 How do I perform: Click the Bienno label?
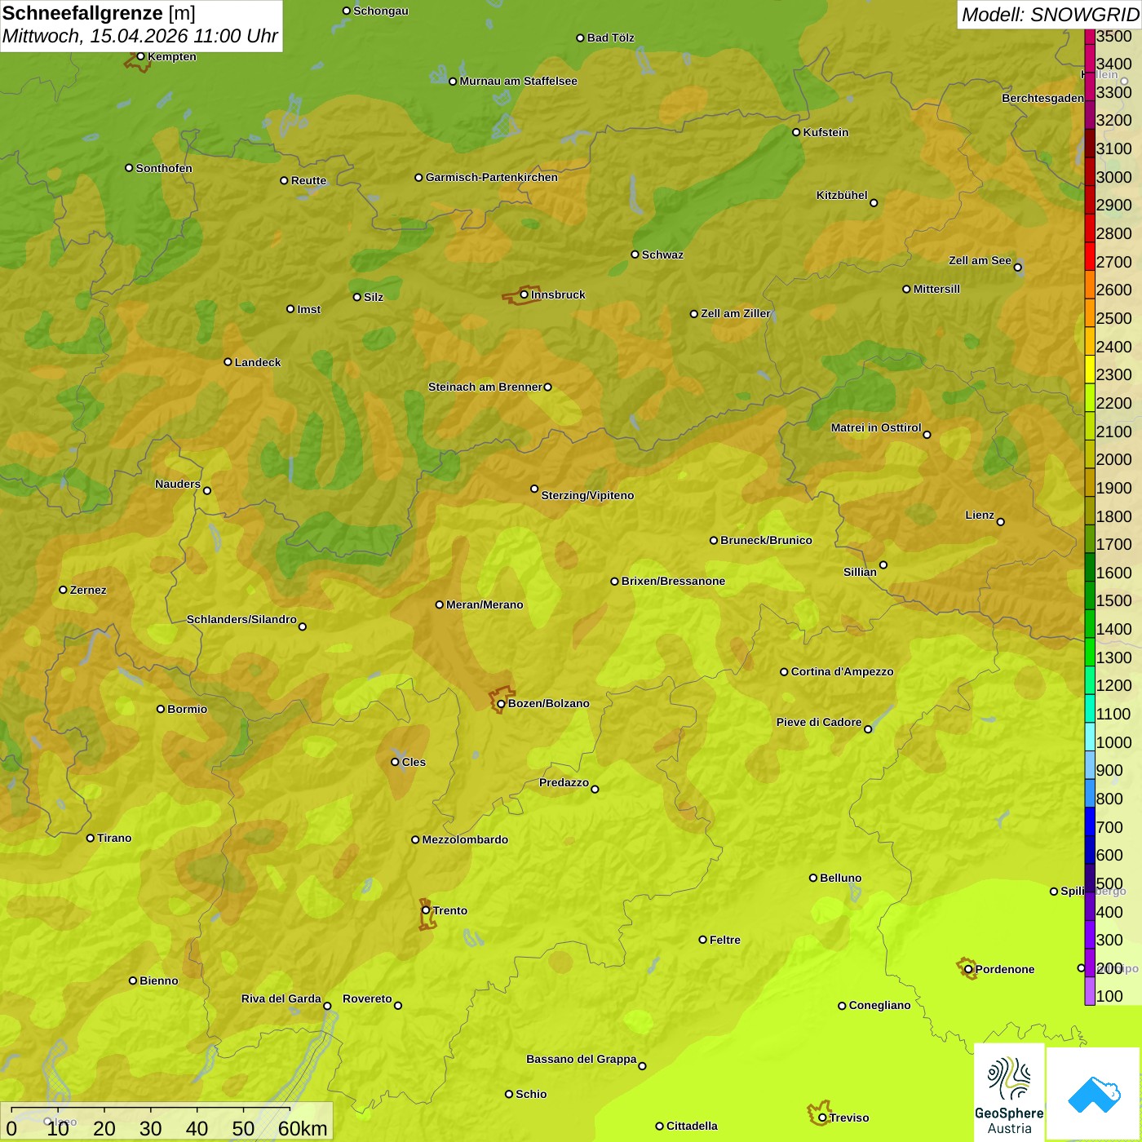tap(158, 980)
